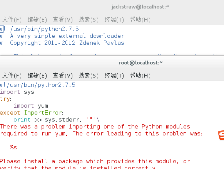Click the 'Copyright 2011-2012 Zdenek Pavlas' comment
The image size is (224, 169).
tap(67, 43)
